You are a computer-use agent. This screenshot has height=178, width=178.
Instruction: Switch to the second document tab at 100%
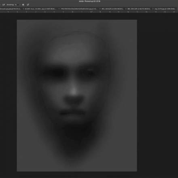click(40, 9)
